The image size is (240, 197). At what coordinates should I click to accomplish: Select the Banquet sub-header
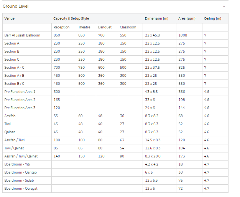tap(105, 27)
